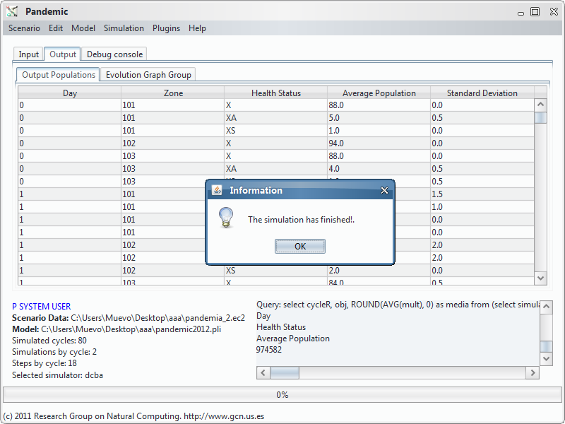Open the Model menu
The height and width of the screenshot is (424, 565).
(83, 28)
